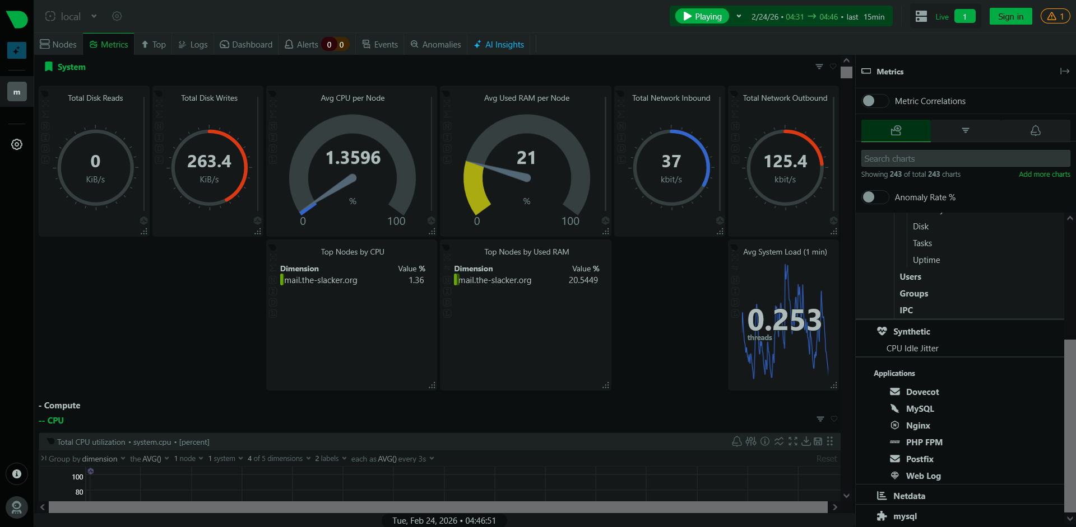Open the 'local' room dropdown

tap(71, 16)
